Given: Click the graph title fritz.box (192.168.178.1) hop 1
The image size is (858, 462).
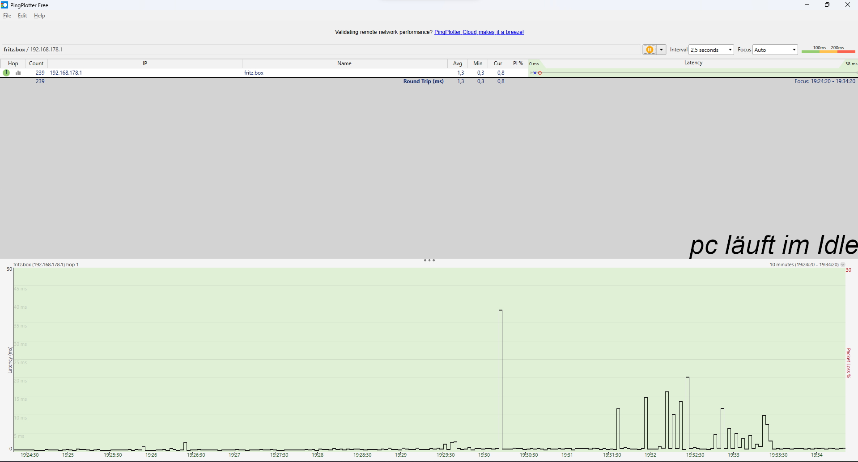Looking at the screenshot, I should pos(46,265).
